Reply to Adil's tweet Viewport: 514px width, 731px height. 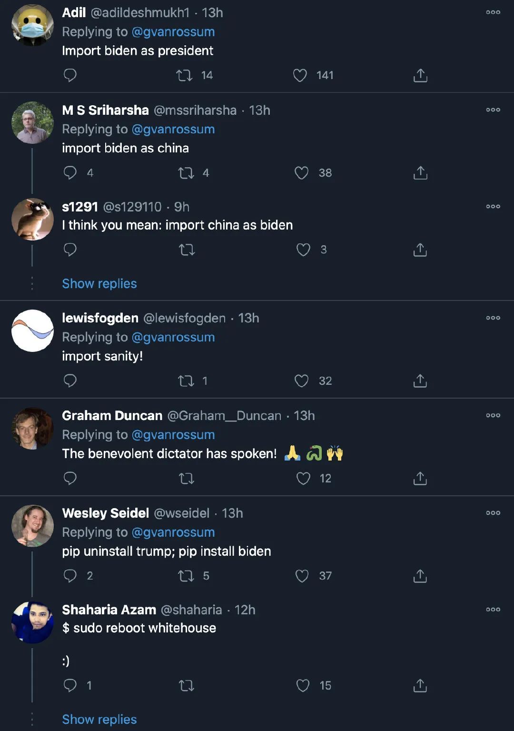pos(70,75)
